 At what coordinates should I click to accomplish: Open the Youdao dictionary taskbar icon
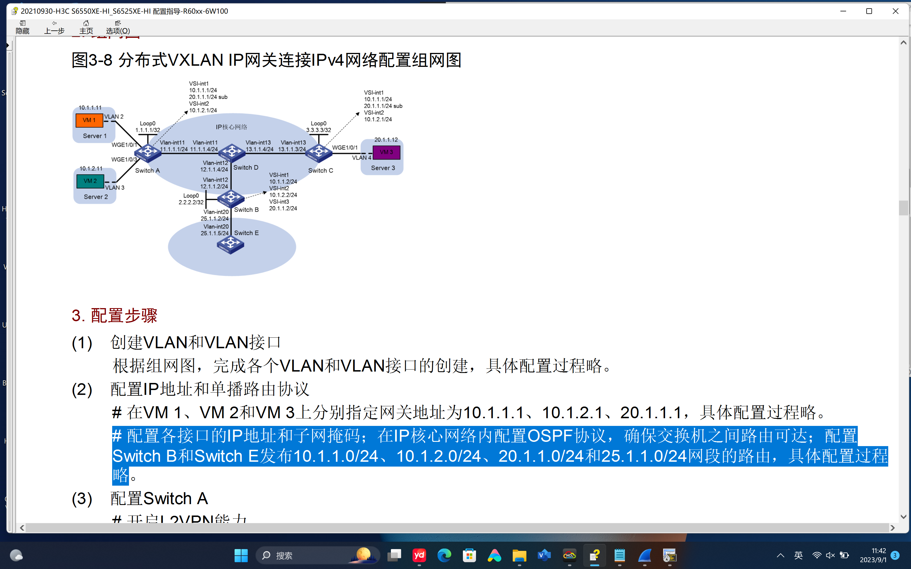click(419, 555)
